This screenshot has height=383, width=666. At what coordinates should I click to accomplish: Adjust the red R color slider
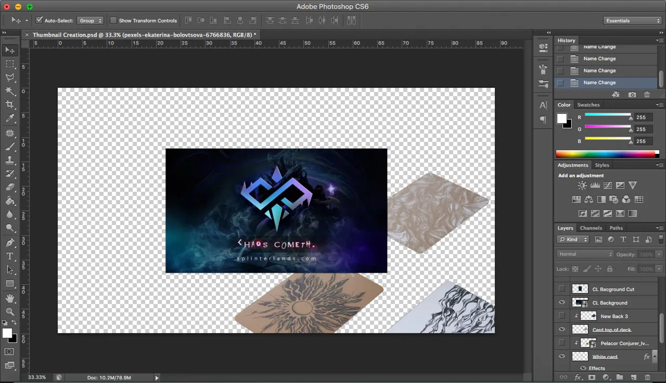631,118
